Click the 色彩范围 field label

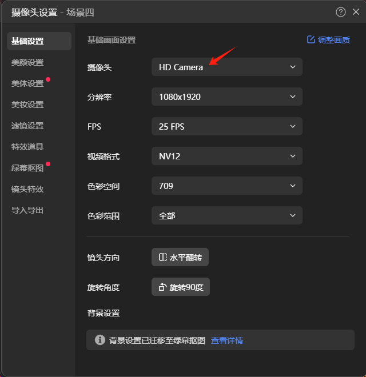click(104, 216)
